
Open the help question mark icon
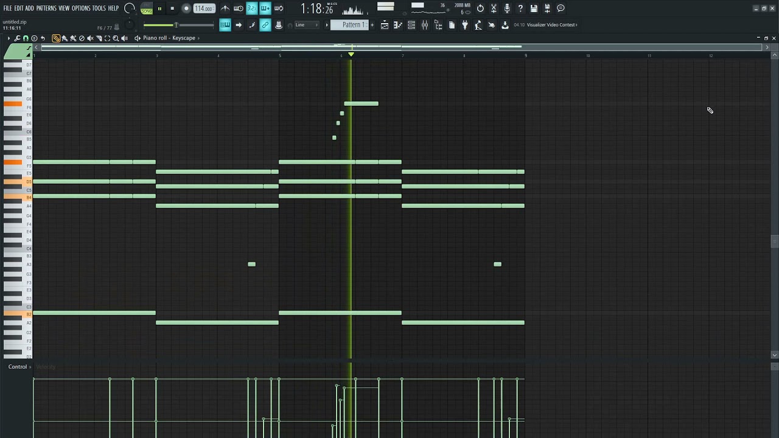tap(520, 9)
